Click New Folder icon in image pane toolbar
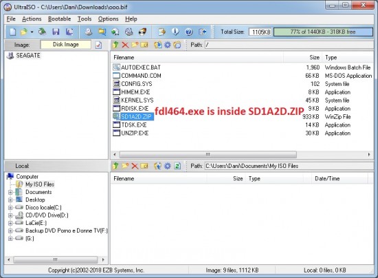 click(x=135, y=45)
